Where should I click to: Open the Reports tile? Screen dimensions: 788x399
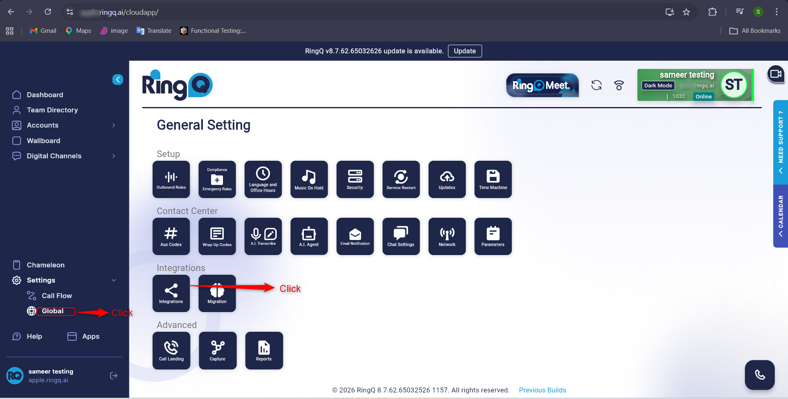pos(264,351)
